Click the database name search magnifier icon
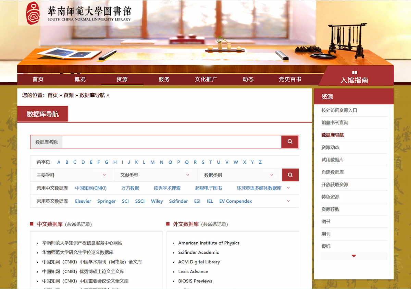Image resolution: width=411 pixels, height=289 pixels. tap(289, 141)
